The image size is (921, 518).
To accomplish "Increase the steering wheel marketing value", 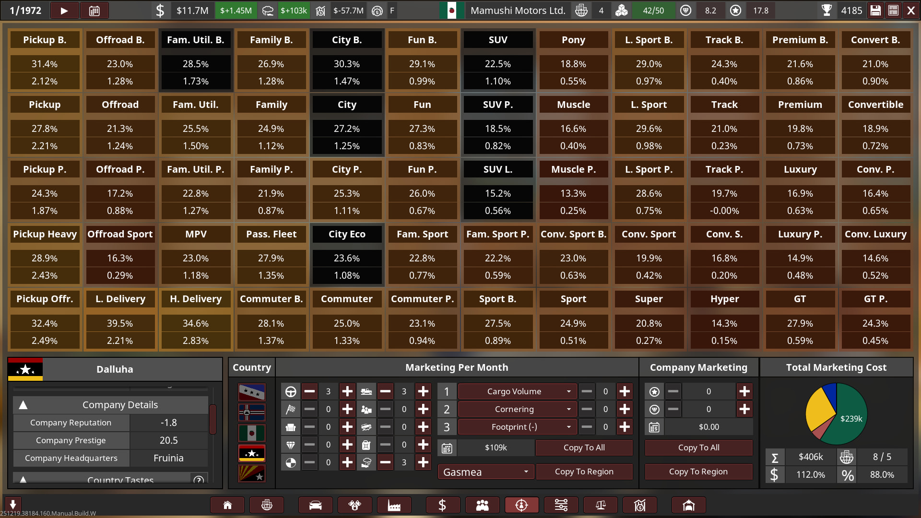I will coord(347,391).
